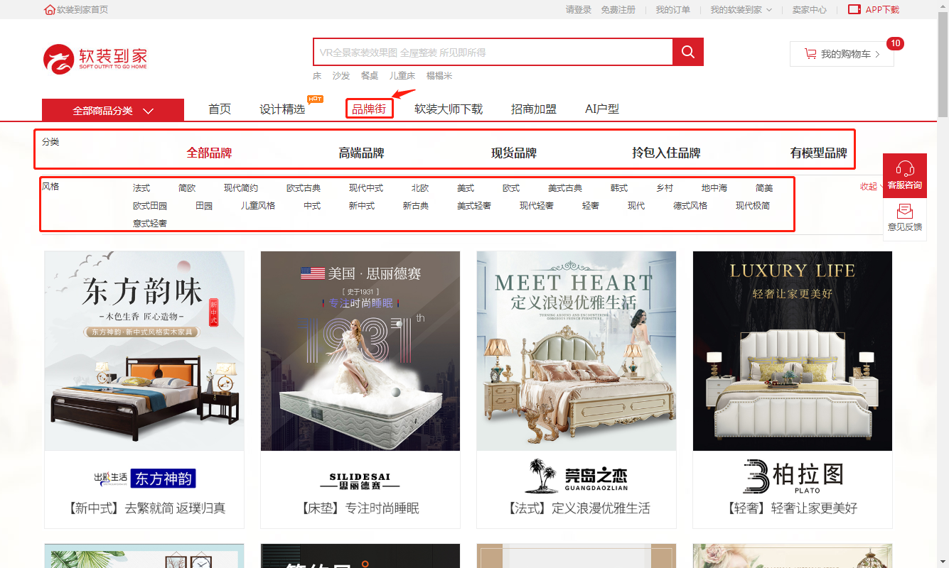This screenshot has width=949, height=568.
Task: Open the arrow next to 我的购物车
Action: pos(877,54)
